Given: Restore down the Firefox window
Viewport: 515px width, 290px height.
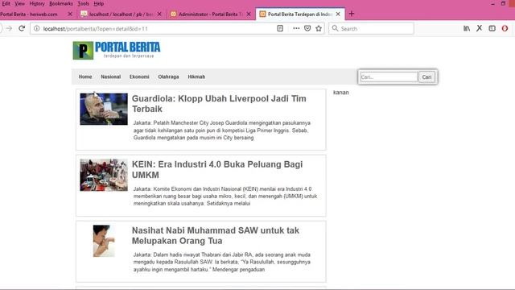Looking at the screenshot, I should click(x=503, y=3).
